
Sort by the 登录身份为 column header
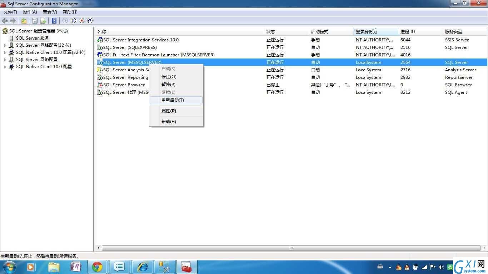[x=376, y=31]
